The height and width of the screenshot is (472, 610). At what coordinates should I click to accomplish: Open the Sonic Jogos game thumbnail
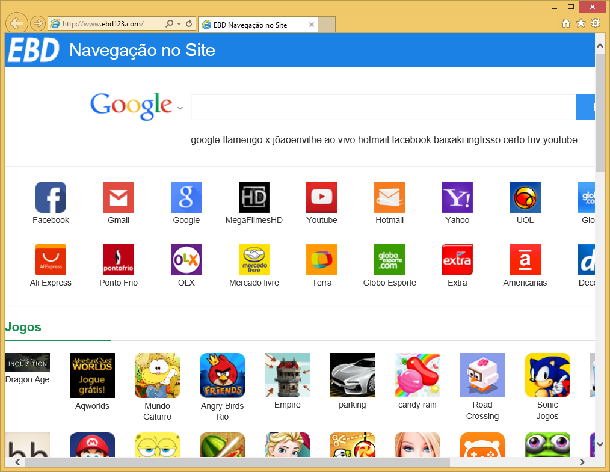click(547, 375)
